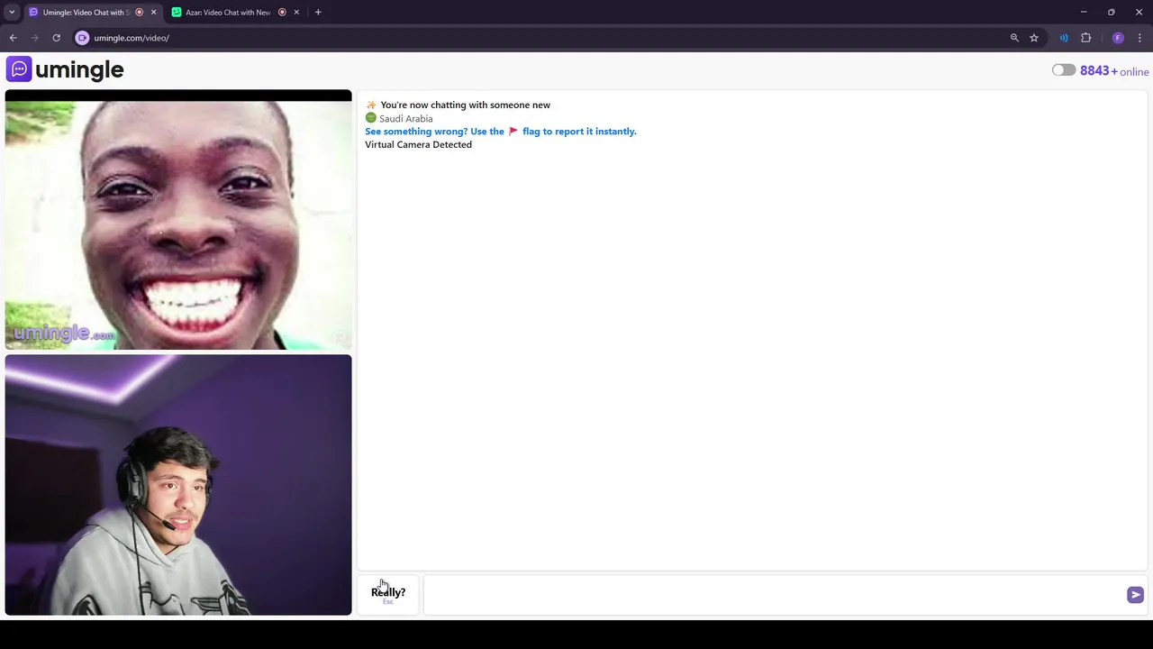Expand the tab search dropdown arrow

coord(12,13)
